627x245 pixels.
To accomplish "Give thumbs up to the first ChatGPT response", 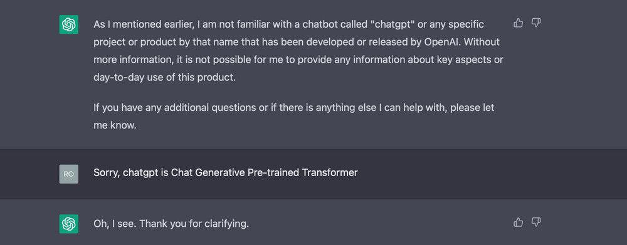I will tap(518, 23).
